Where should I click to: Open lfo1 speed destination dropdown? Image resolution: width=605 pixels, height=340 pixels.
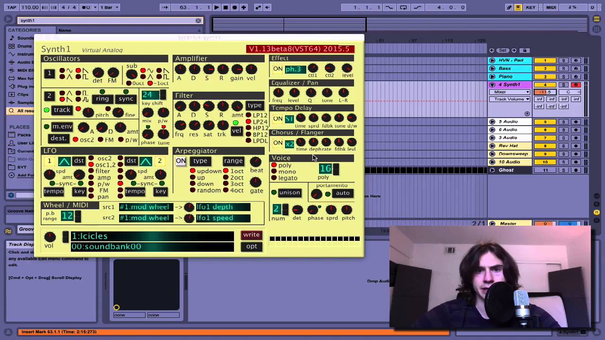pos(223,218)
